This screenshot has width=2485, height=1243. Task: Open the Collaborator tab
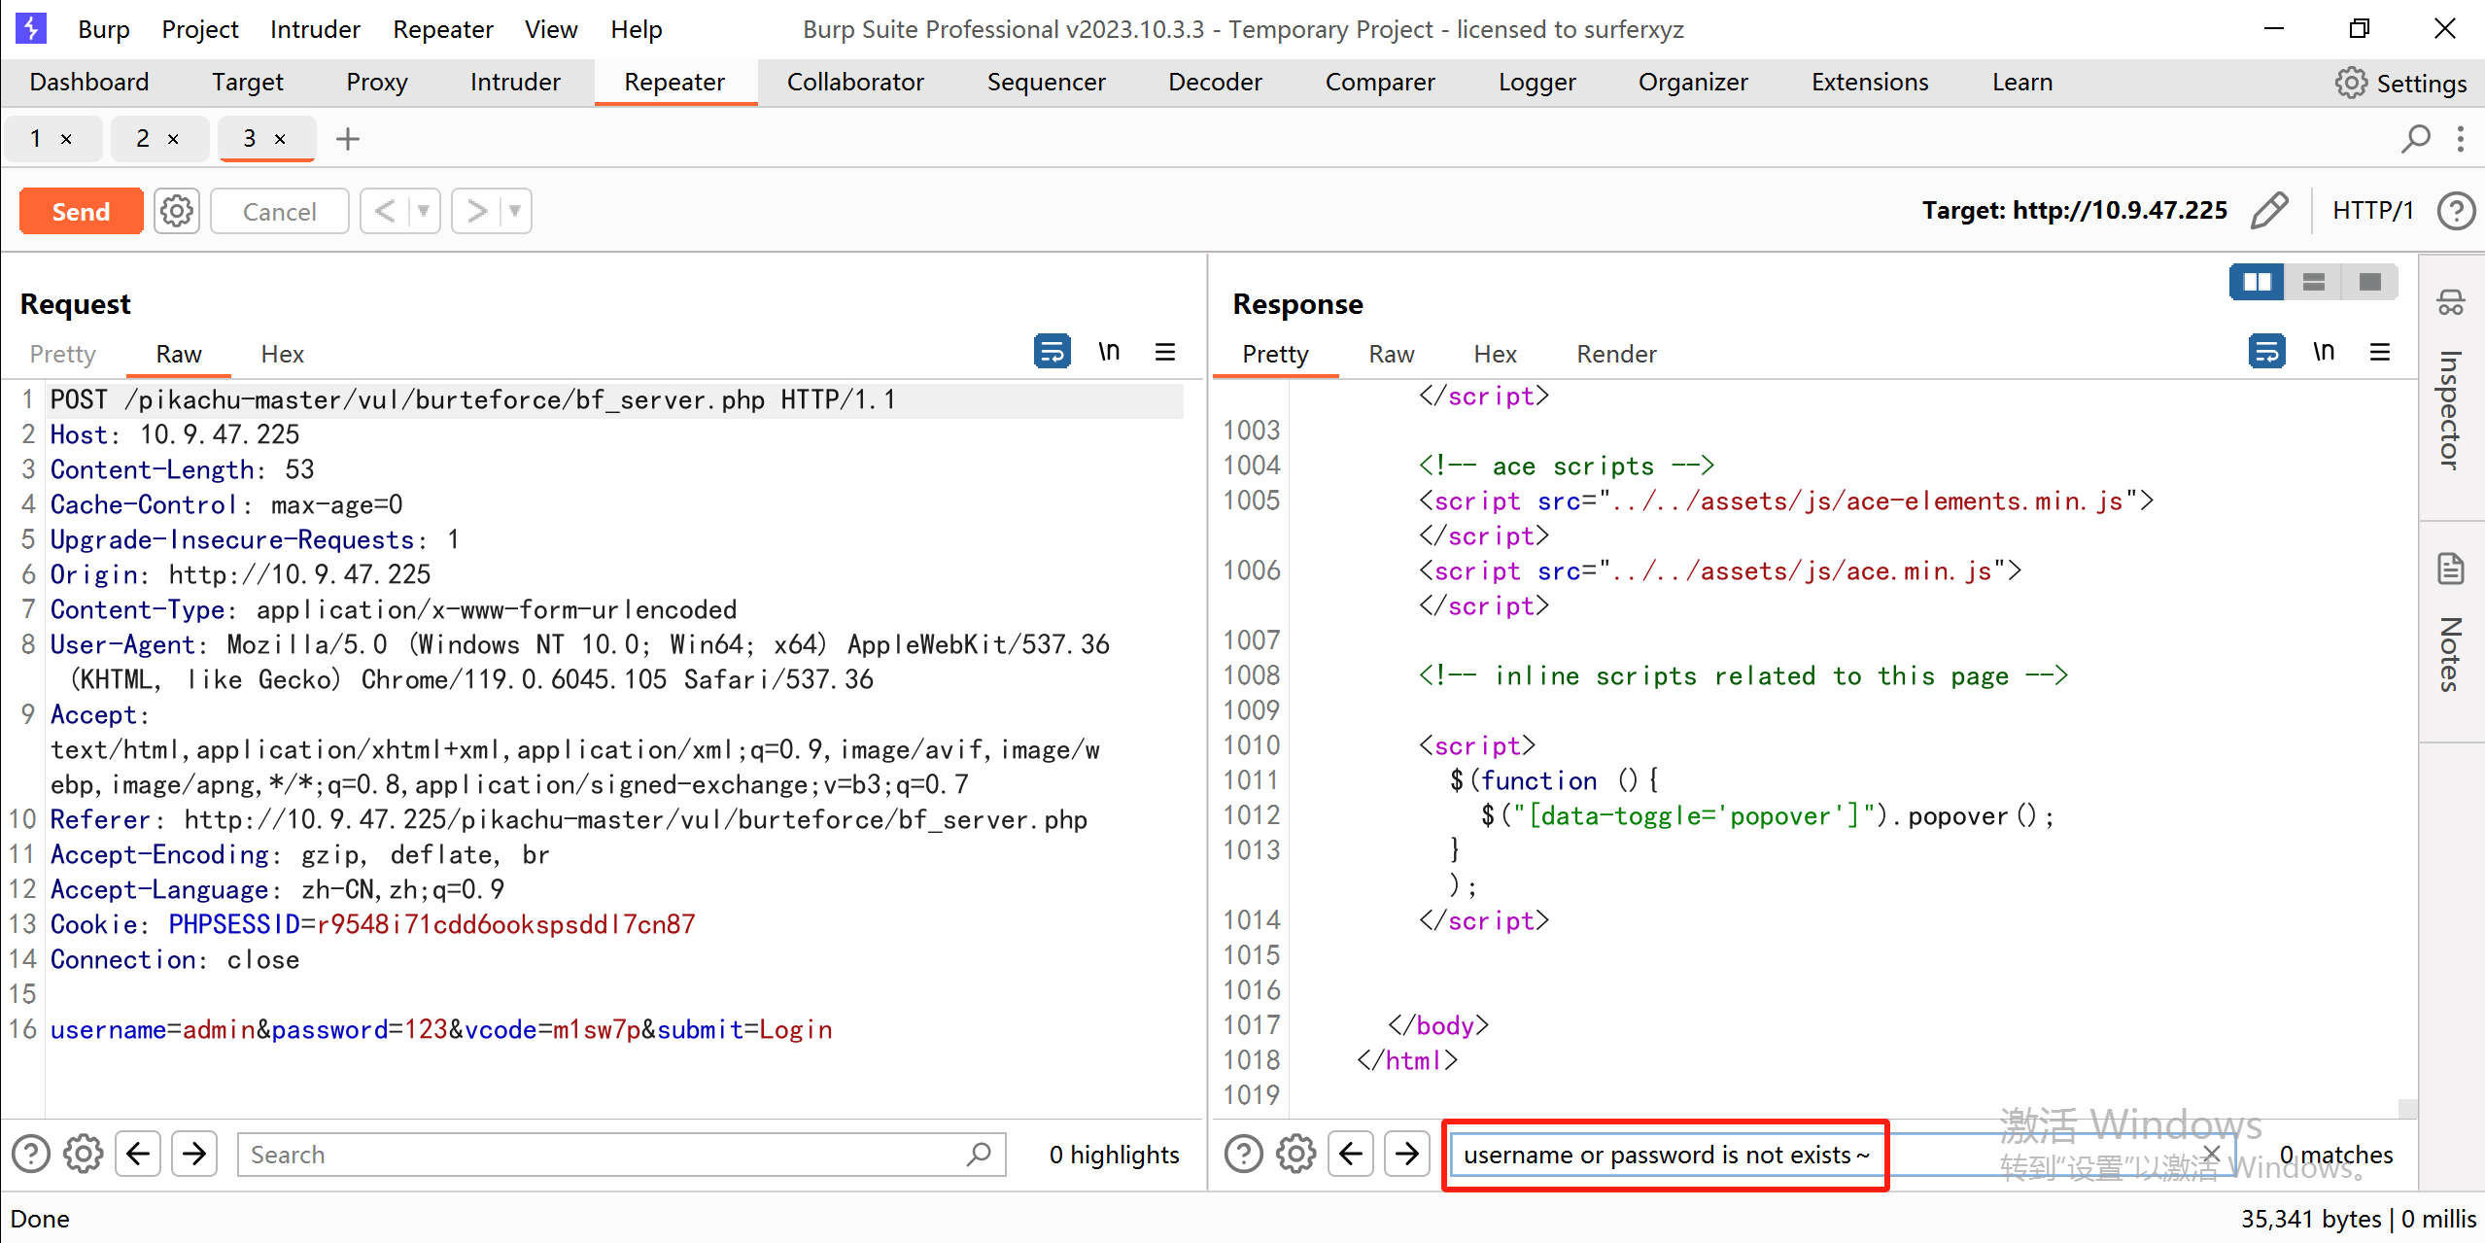854,83
